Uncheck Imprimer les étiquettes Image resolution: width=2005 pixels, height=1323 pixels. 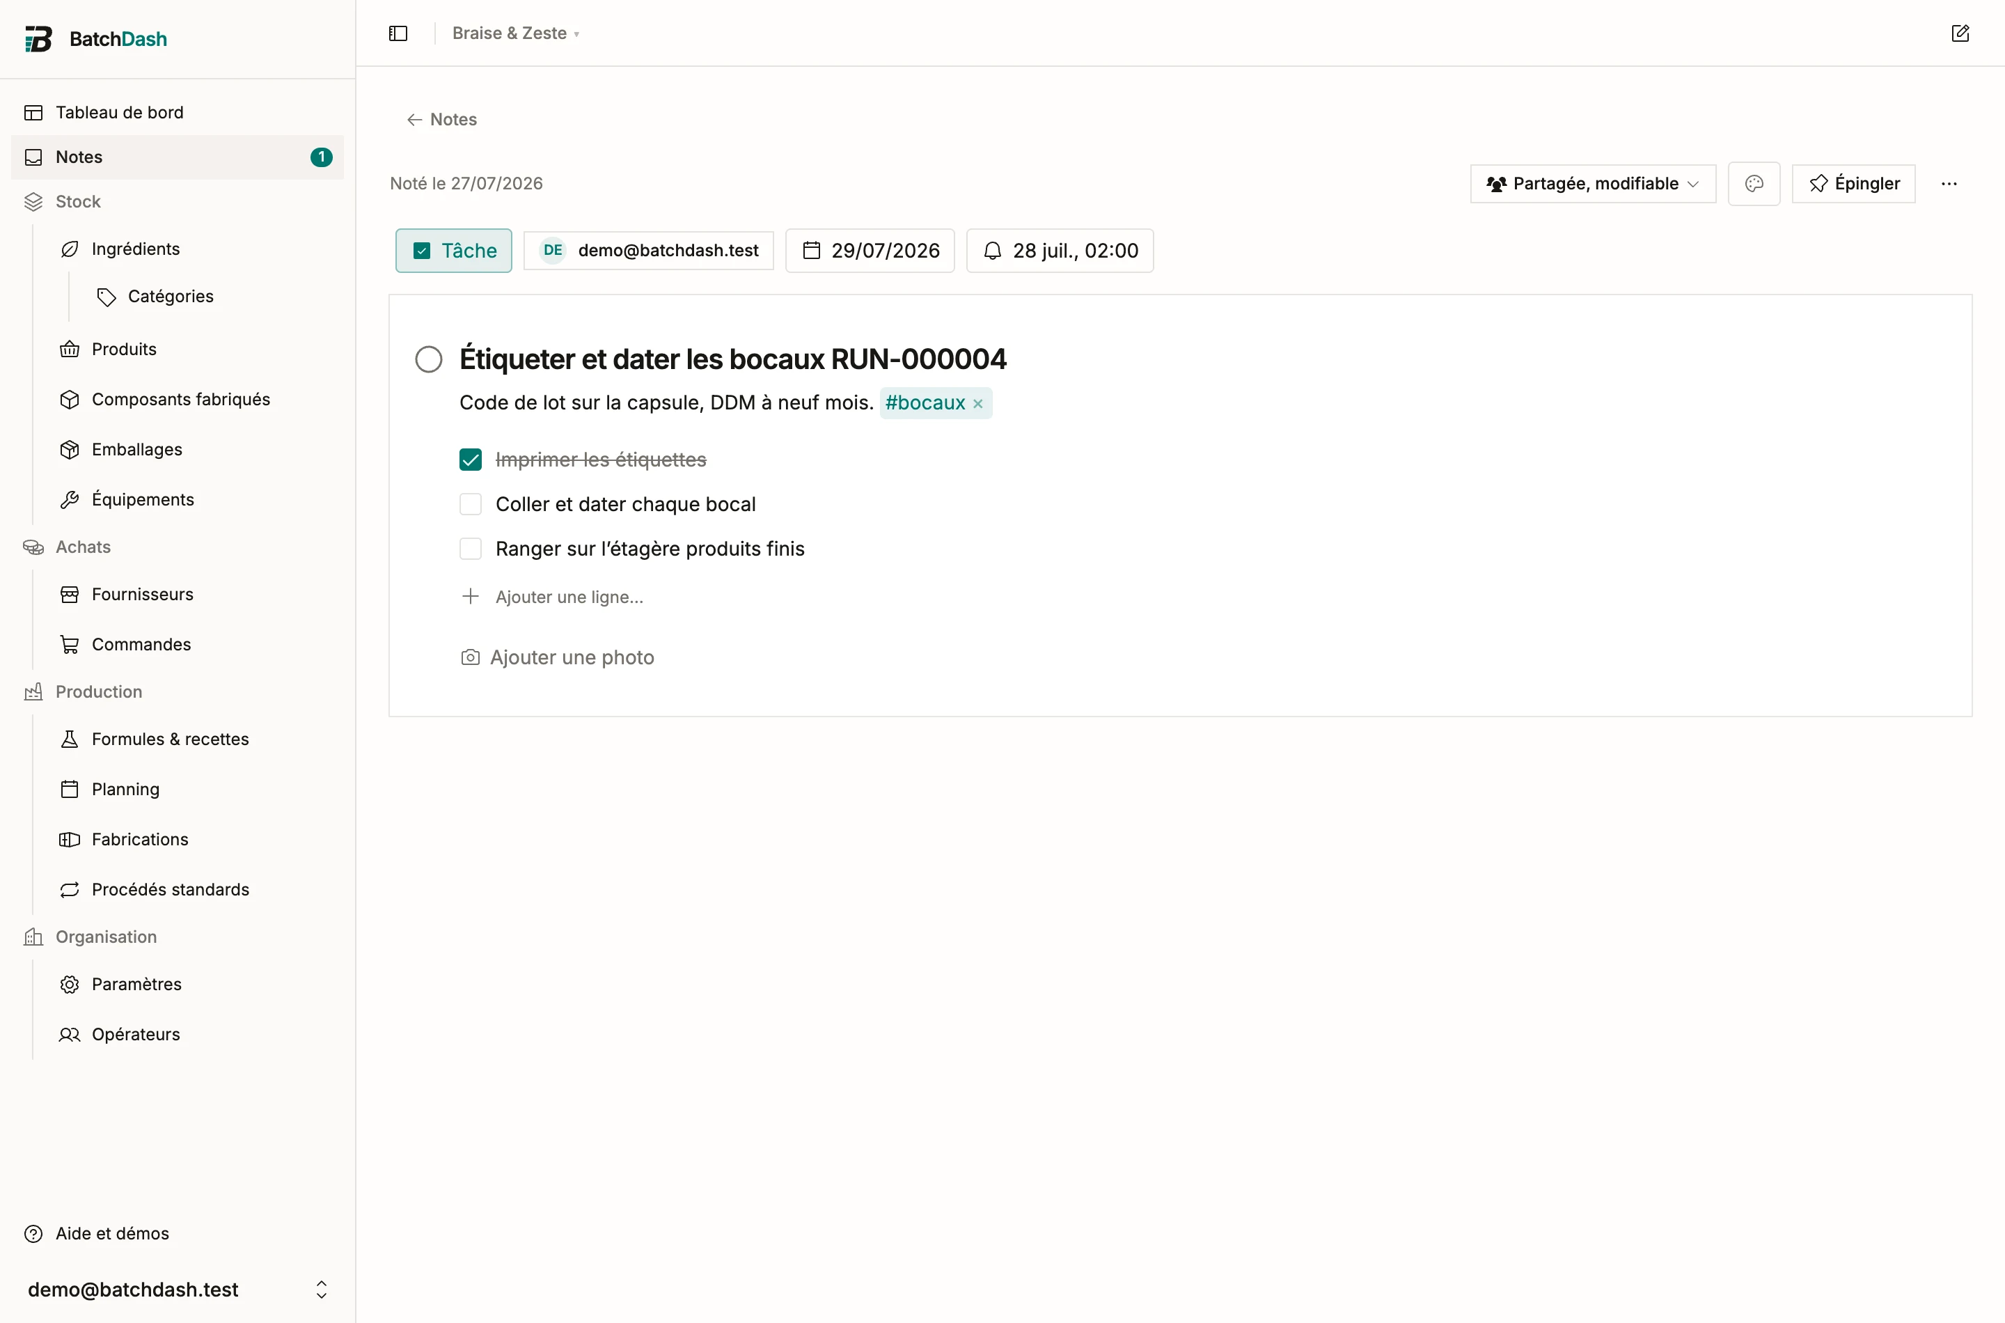click(471, 459)
